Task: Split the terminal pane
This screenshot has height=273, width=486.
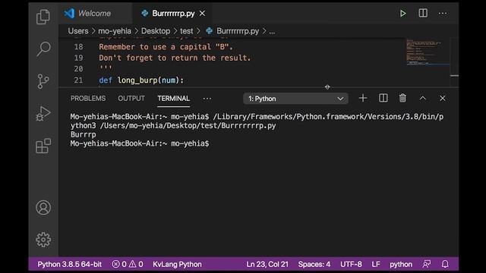Action: [x=383, y=98]
